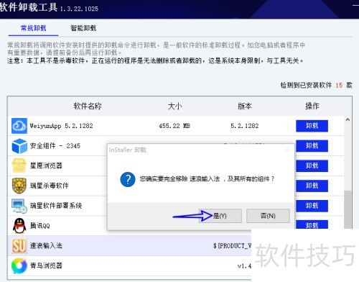Select the 瑞星杀毒软件 row text

click(50, 186)
